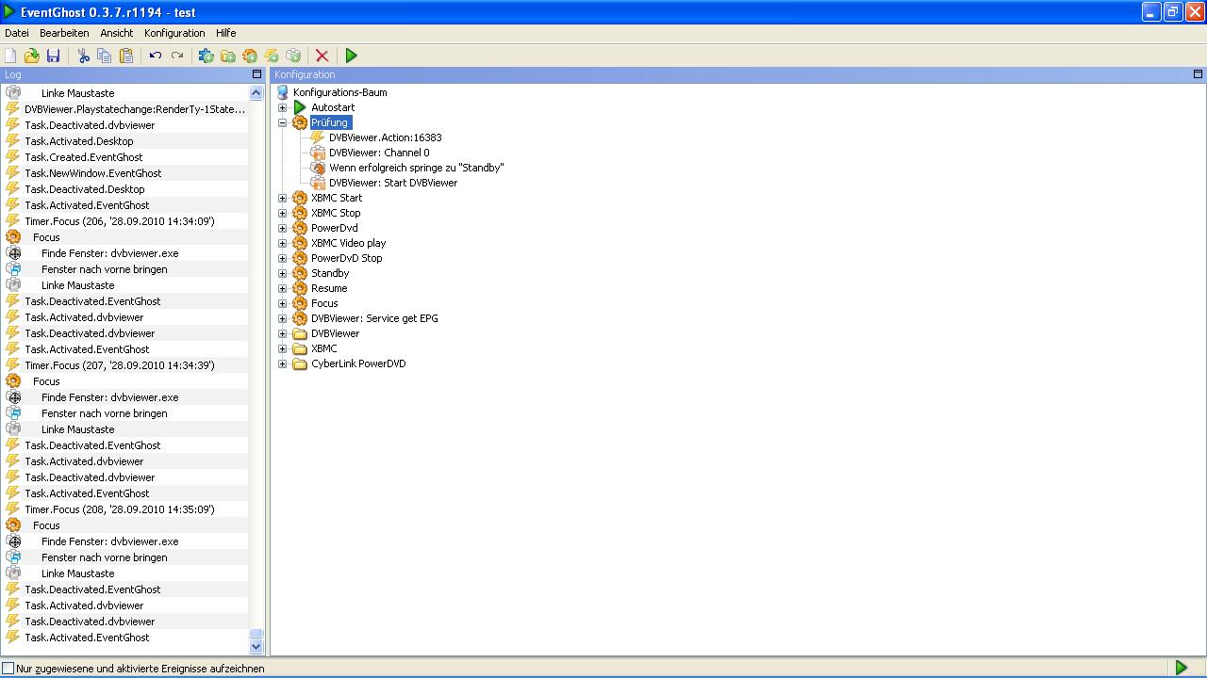Click the Add Action toolbar icon
The width and height of the screenshot is (1207, 678).
pos(293,56)
